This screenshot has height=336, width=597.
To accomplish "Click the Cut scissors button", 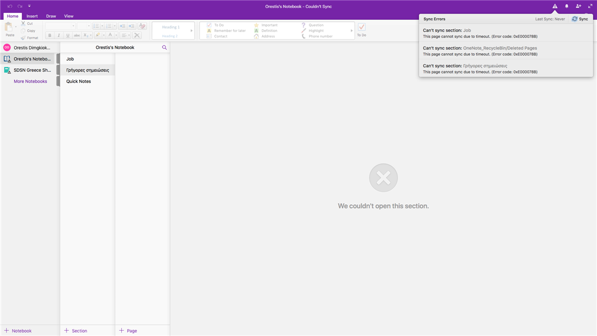I will [x=27, y=23].
